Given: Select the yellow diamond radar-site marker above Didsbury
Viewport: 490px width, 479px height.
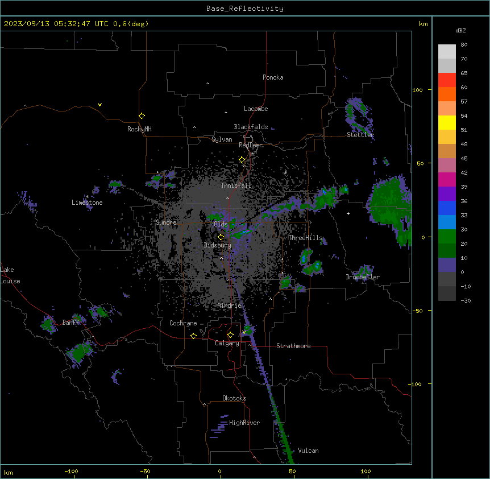Looking at the screenshot, I should click(221, 237).
